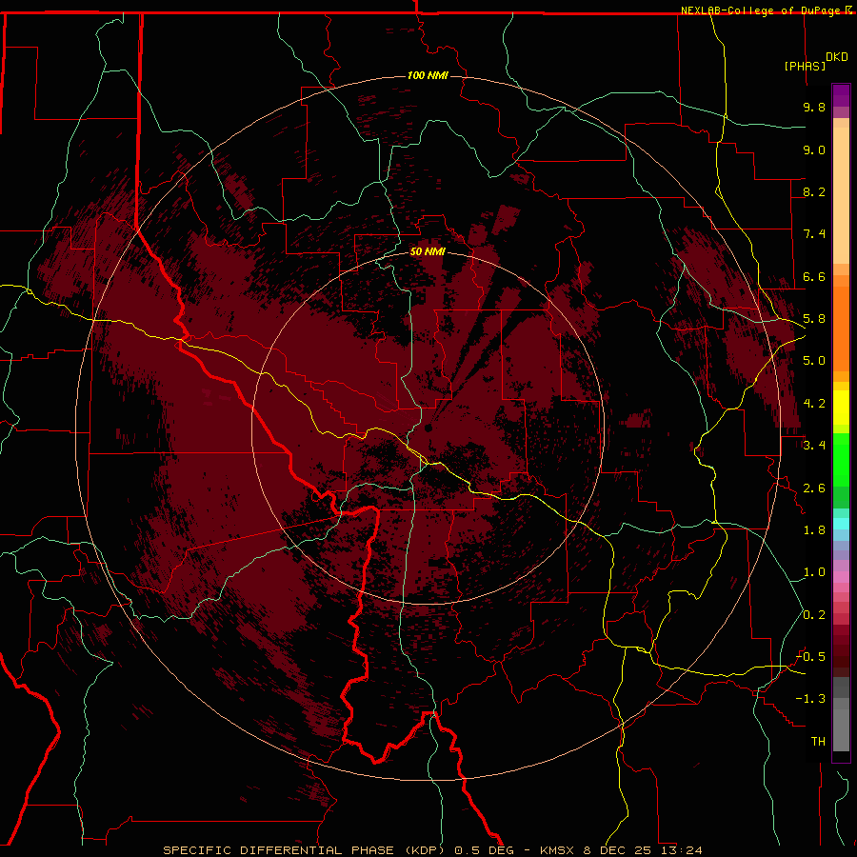Click the 3.4 scale value
The height and width of the screenshot is (857, 857).
[814, 446]
